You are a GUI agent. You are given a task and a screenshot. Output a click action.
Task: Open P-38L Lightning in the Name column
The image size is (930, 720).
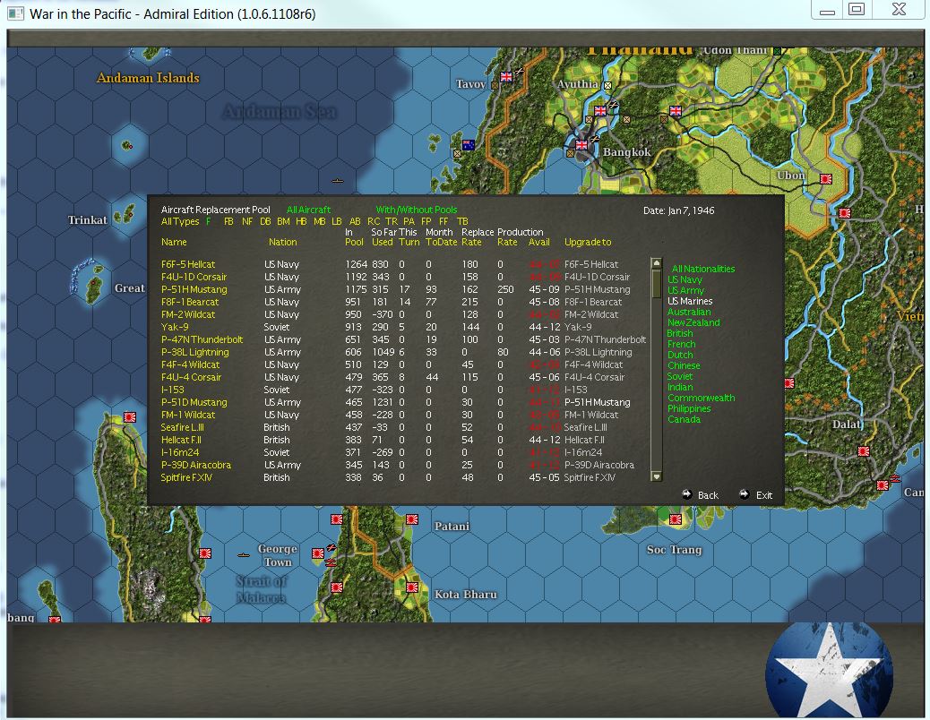point(194,352)
